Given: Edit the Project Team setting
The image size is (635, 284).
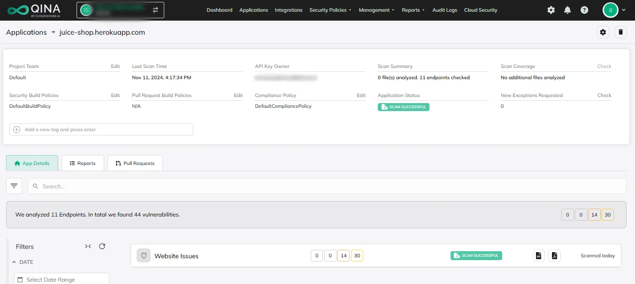Looking at the screenshot, I should point(115,67).
